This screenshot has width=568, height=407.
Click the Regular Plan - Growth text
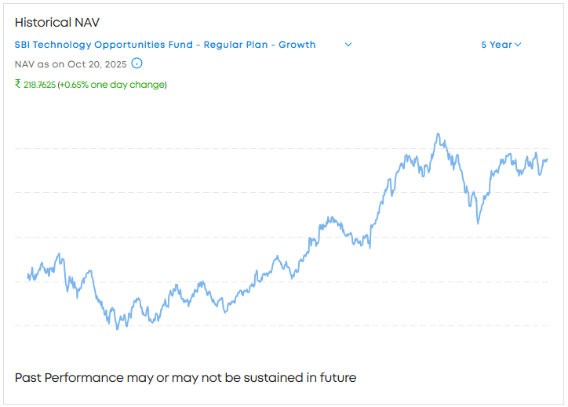click(x=260, y=45)
